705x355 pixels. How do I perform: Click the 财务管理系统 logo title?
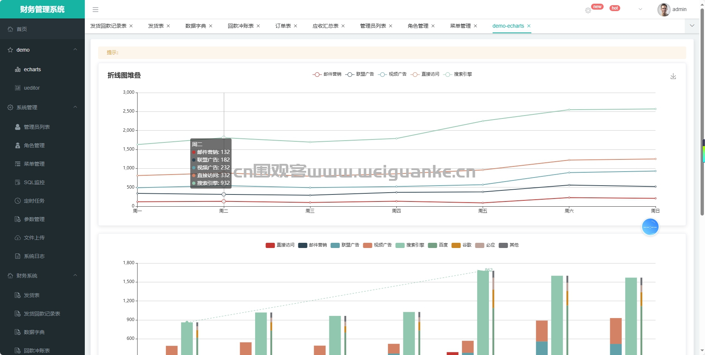point(42,9)
